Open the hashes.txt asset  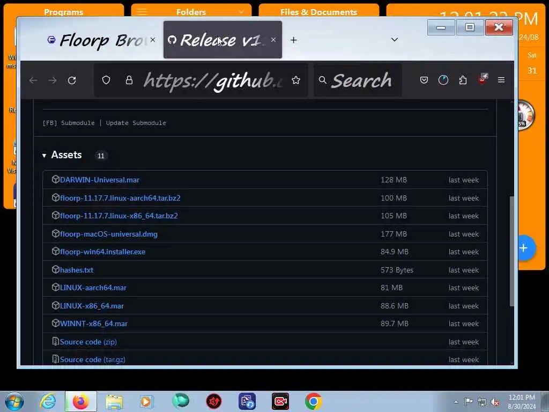coord(76,270)
